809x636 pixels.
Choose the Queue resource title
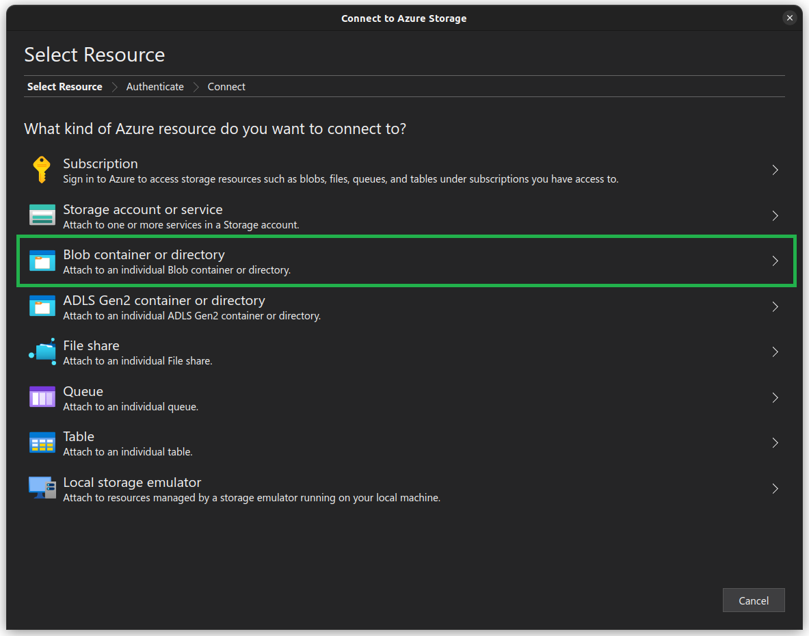pos(83,391)
